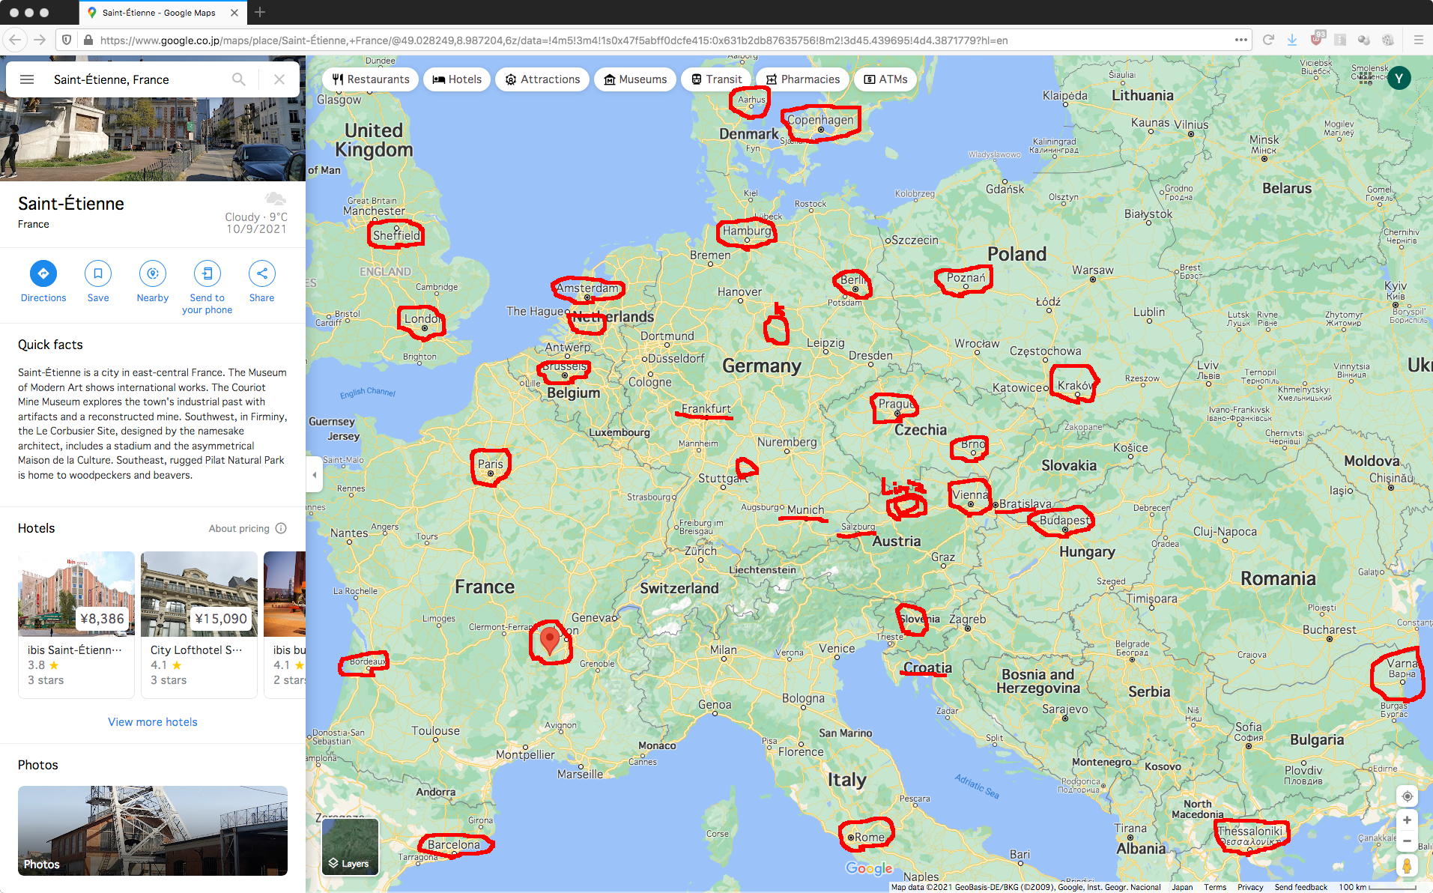Screen dimensions: 1433x893
Task: Click the red Saint-Étienne map pin
Action: click(549, 641)
